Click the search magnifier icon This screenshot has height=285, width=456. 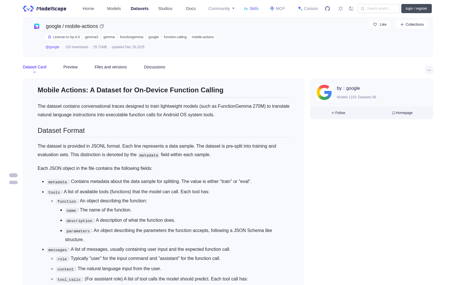coord(363,9)
